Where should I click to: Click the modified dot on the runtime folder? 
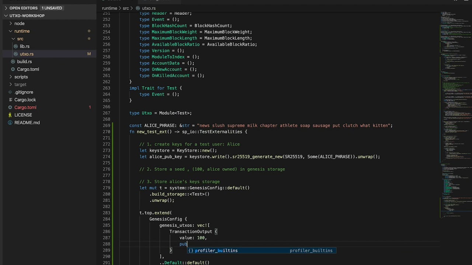tap(89, 31)
